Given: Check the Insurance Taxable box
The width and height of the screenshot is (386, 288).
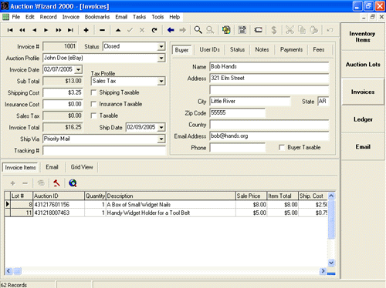Looking at the screenshot, I should click(x=94, y=104).
